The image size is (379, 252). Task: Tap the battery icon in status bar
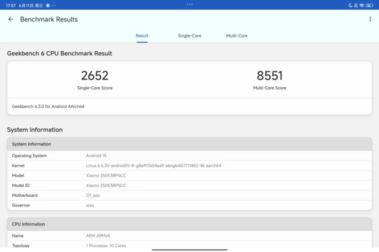pos(369,5)
